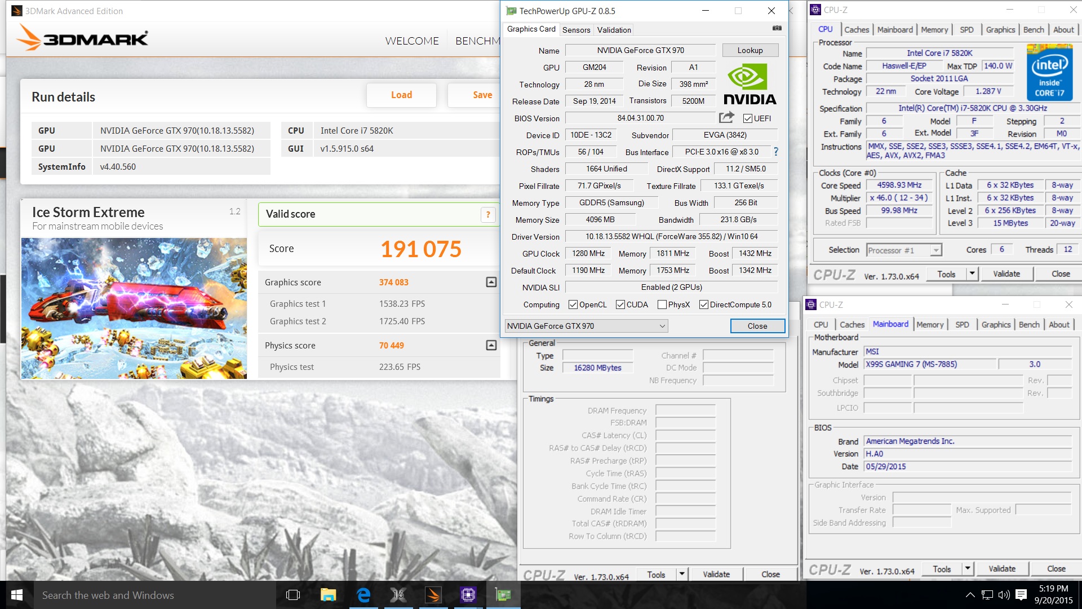The height and width of the screenshot is (609, 1082).
Task: Show hidden system tray icons
Action: click(970, 595)
